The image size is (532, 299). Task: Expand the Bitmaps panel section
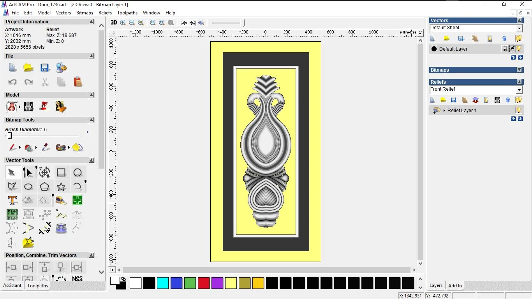(x=520, y=70)
